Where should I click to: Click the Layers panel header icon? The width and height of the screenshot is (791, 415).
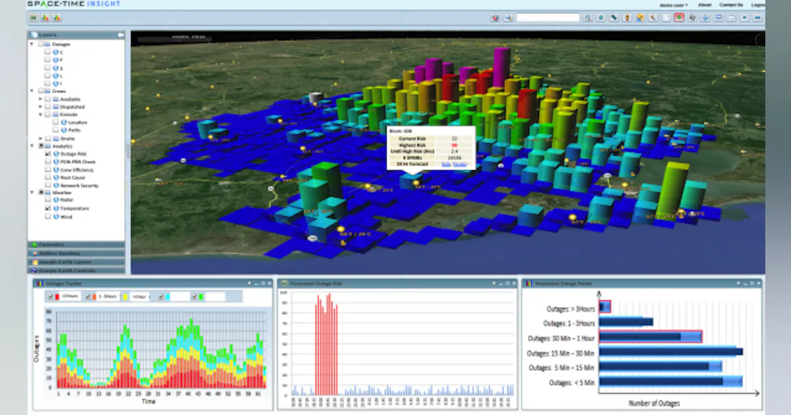point(34,35)
